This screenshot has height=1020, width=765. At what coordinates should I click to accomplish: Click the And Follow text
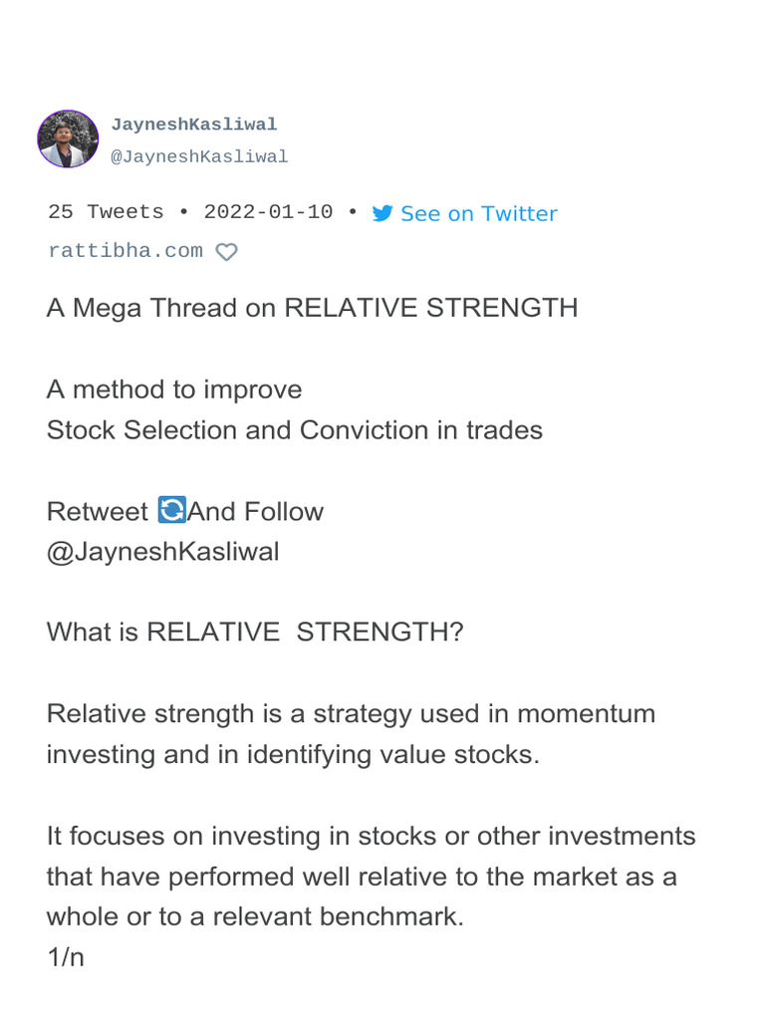pos(256,511)
